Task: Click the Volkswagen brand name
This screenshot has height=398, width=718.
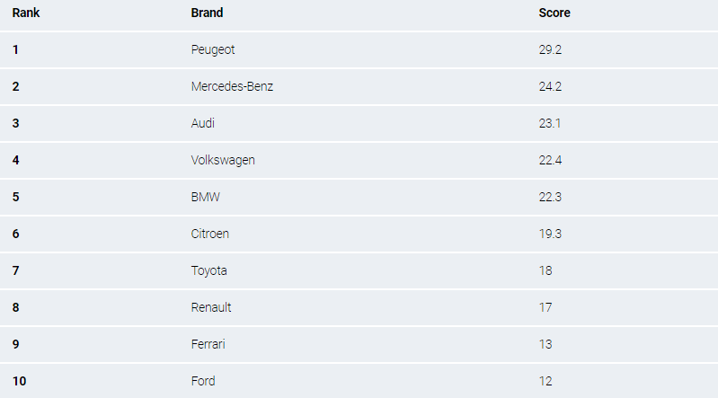Action: click(x=223, y=160)
